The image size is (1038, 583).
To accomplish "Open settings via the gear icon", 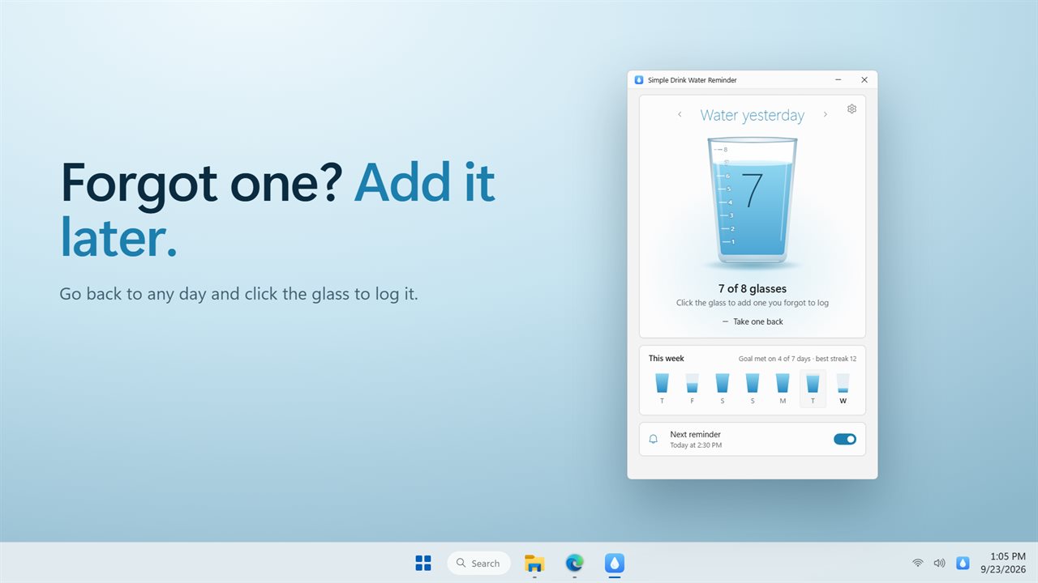I will pyautogui.click(x=851, y=109).
